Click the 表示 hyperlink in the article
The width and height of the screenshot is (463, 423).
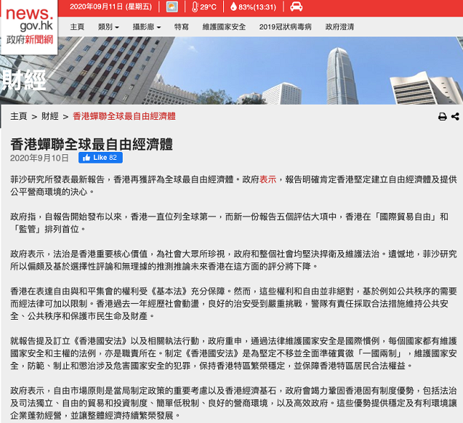[268, 179]
